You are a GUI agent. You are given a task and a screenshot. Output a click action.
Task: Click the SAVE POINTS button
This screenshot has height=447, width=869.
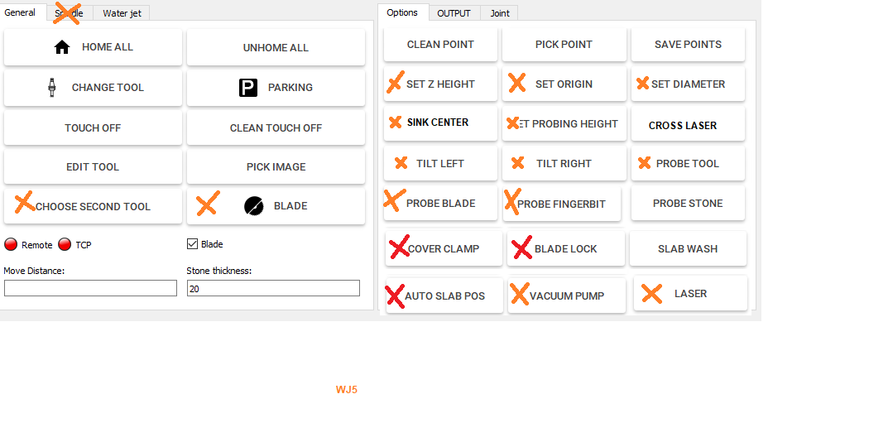coord(688,45)
